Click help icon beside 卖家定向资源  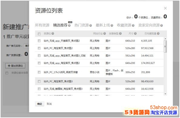click(x=162, y=26)
